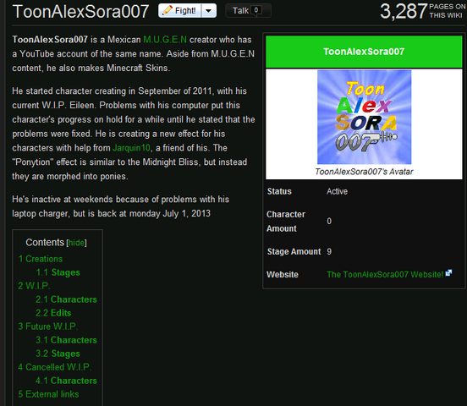
Task: Click the Stage Amount label
Action: 294,251
